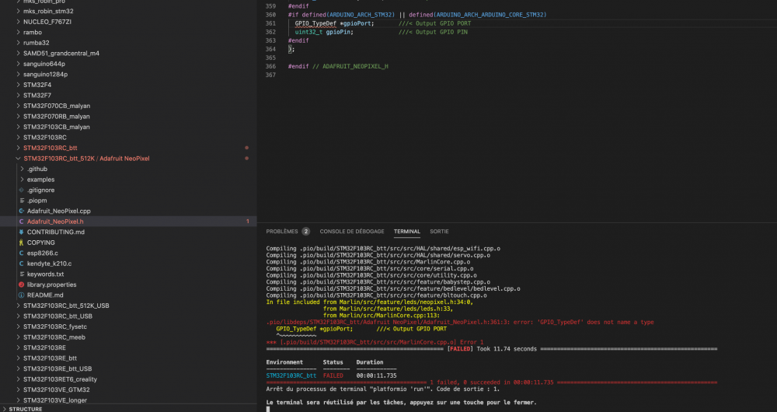Click GPIO_TypeDef on code line 361
Viewport: 777px width, 412px height.
pyautogui.click(x=316, y=23)
